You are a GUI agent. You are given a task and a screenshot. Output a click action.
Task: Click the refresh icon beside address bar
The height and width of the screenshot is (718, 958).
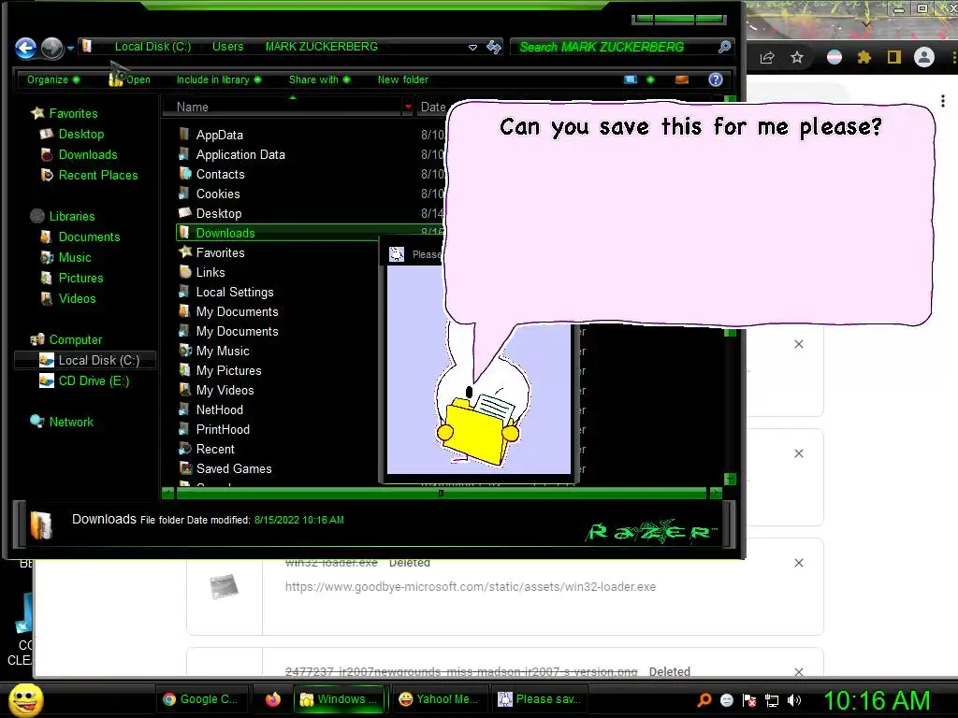(494, 47)
